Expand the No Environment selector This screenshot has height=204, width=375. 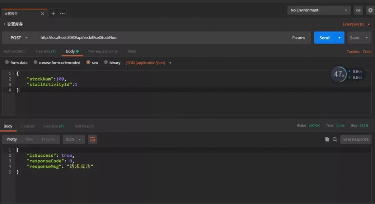coord(319,10)
